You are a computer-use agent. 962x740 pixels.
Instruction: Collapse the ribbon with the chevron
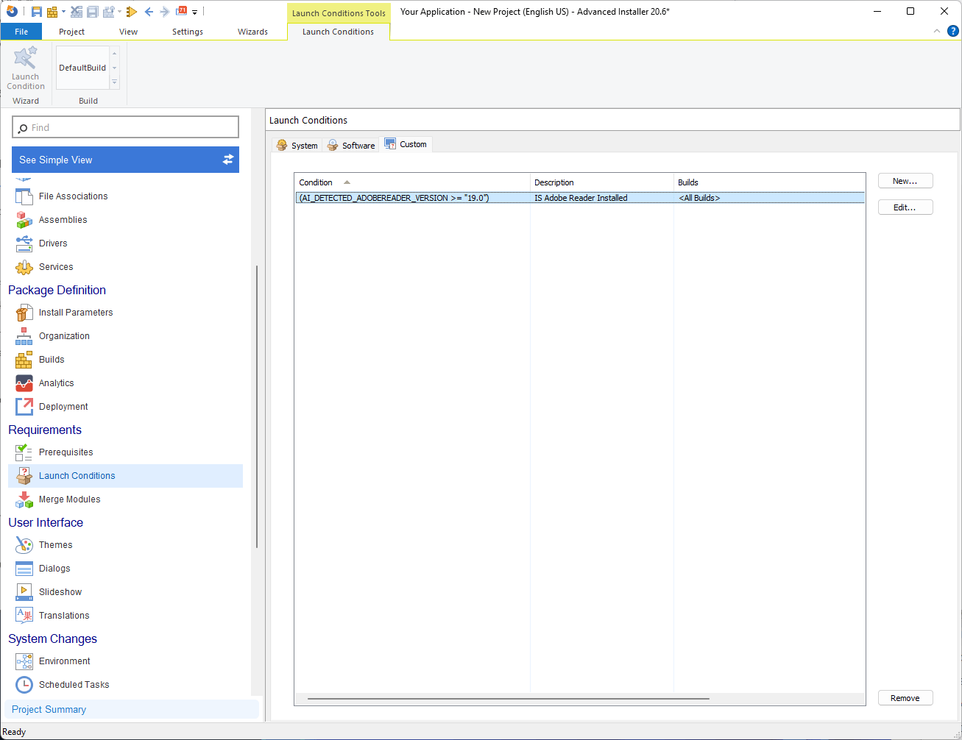pyautogui.click(x=937, y=32)
